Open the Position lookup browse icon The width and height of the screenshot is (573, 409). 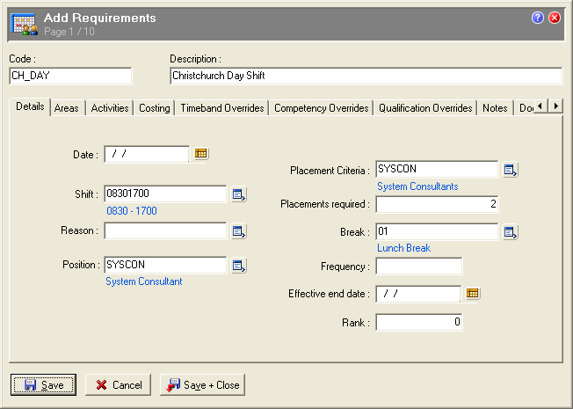[238, 265]
